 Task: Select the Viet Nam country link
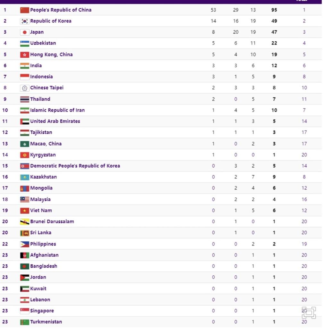pyautogui.click(x=41, y=211)
